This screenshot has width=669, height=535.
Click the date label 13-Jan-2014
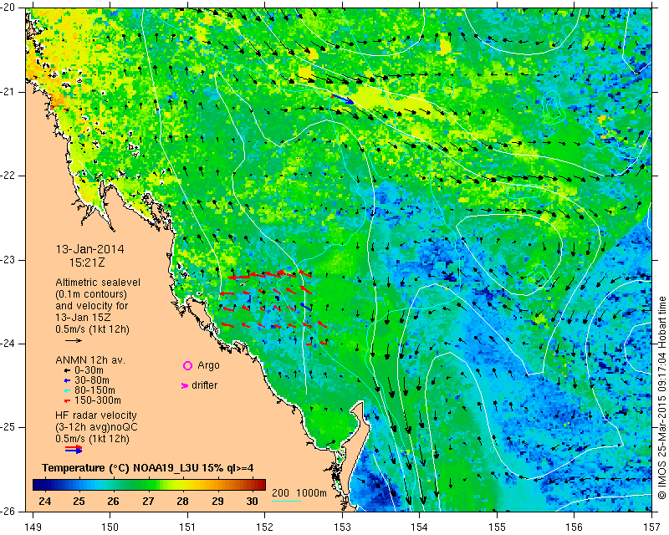click(90, 249)
